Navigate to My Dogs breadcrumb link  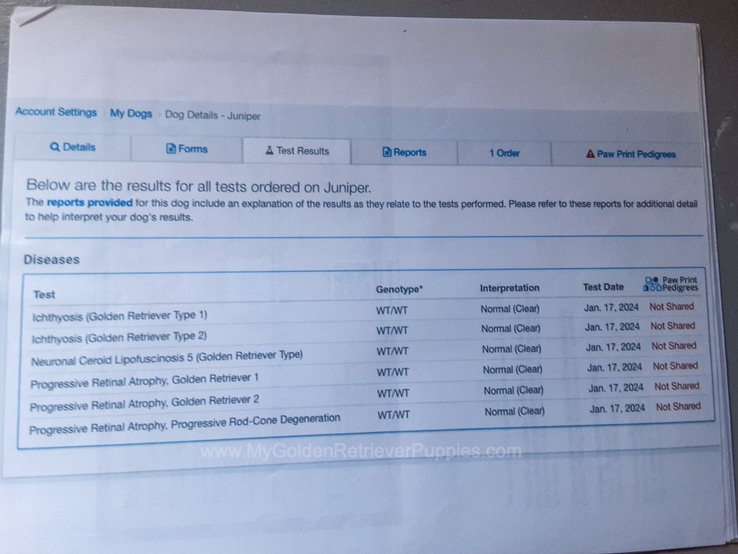pyautogui.click(x=131, y=114)
